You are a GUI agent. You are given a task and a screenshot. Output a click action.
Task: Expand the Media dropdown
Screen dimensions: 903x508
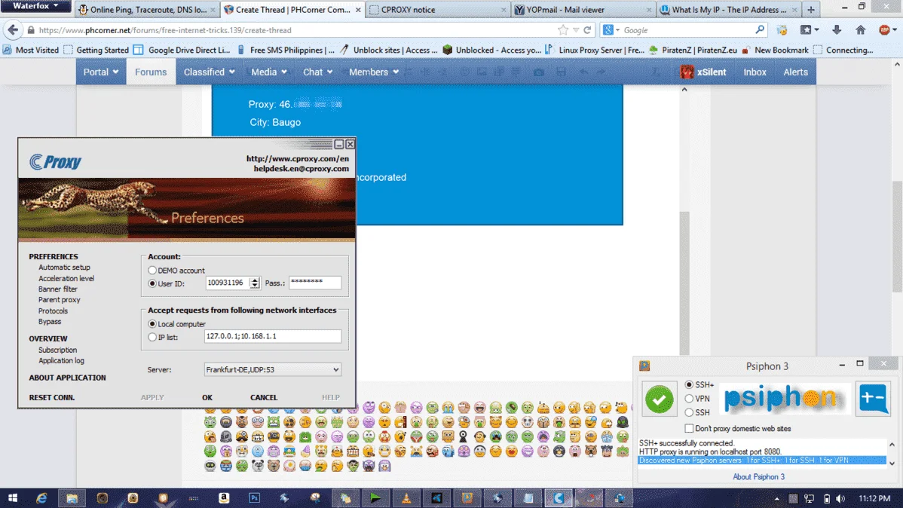(269, 72)
